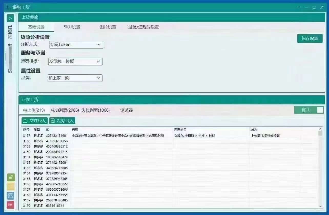This screenshot has width=329, height=215.
Task: Click the list scrollbar down arrow
Action: tap(320, 206)
